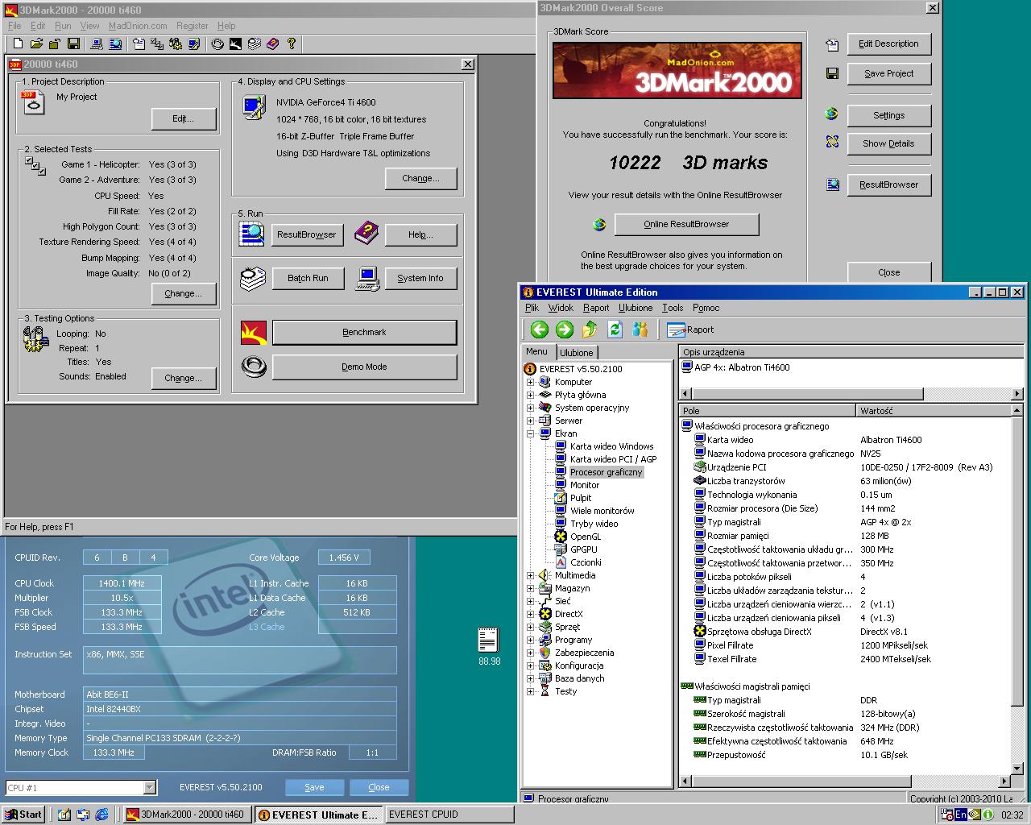The width and height of the screenshot is (1031, 825).
Task: Click the ResultBrowser magnifier icon in the 3DMark2000 toolbar
Action: (x=114, y=44)
